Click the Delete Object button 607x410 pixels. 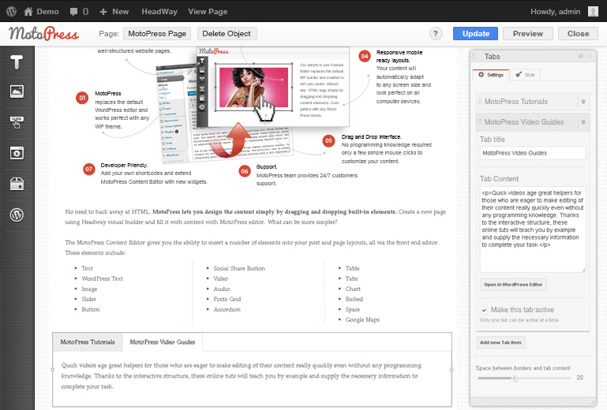click(227, 34)
